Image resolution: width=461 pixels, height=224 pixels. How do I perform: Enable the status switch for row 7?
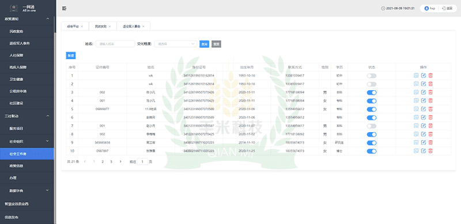[372, 126]
